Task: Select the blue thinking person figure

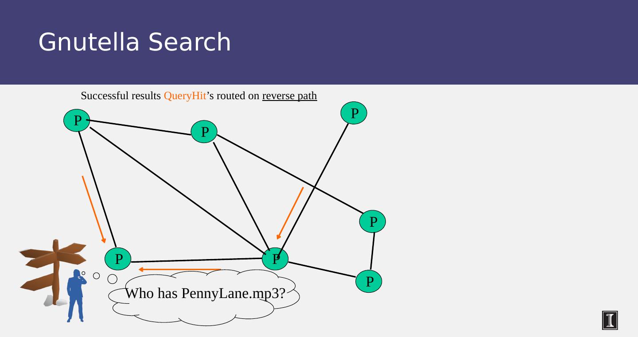Action: (75, 295)
